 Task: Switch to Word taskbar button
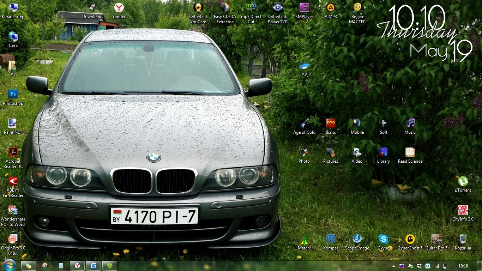coord(94,266)
